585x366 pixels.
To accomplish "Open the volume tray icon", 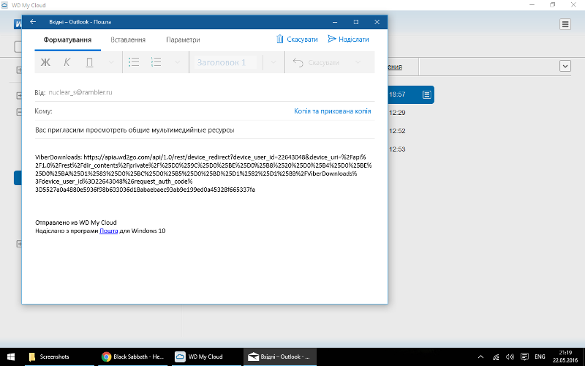I will [510, 356].
